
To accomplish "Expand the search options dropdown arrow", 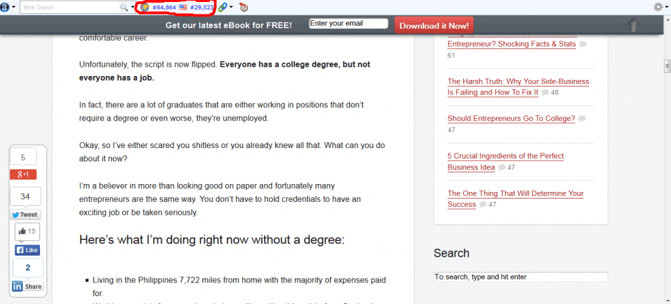I will [x=132, y=7].
